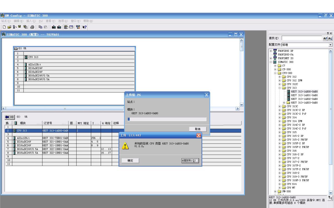Open the 站点 menu
Image resolution: width=334 pixels, height=208 pixels.
pyautogui.click(x=5, y=21)
